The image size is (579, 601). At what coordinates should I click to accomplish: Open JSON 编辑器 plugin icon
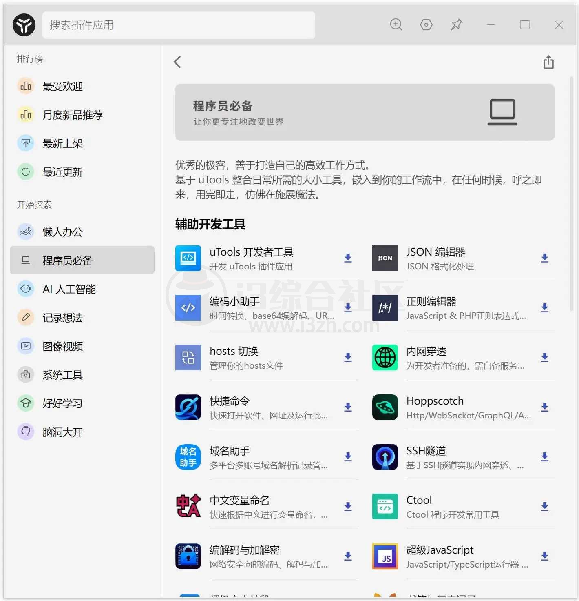coord(385,258)
